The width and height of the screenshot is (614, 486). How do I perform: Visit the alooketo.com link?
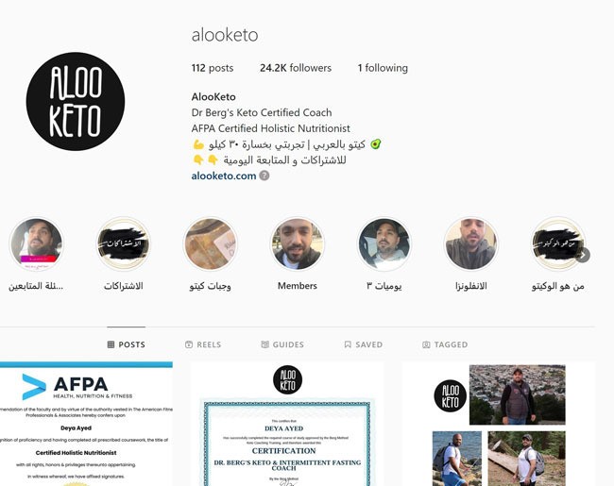click(x=224, y=176)
